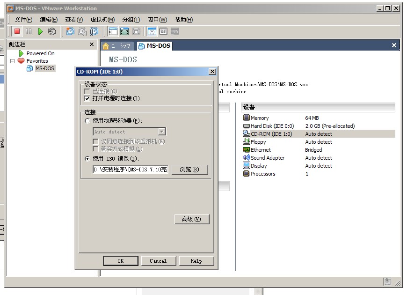Click the green Power On toolbar icon
The image size is (407, 295).
pos(40,31)
